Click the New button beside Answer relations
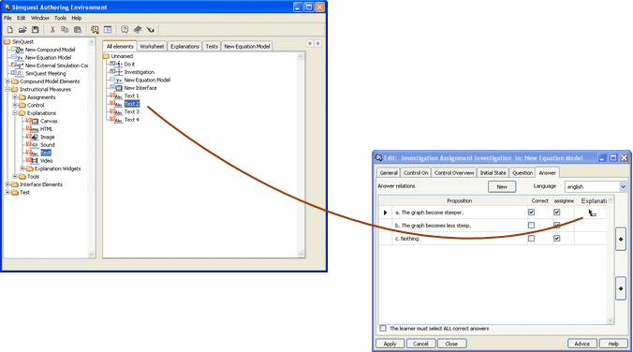This screenshot has height=352, width=633. click(502, 187)
